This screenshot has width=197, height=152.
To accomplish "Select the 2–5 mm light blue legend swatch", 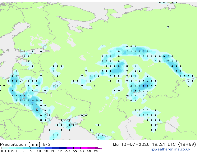I will (x=27, y=148).
